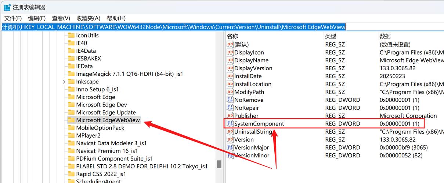444x183 pixels.
Task: Select the IEData folder icon
Action: click(x=71, y=66)
